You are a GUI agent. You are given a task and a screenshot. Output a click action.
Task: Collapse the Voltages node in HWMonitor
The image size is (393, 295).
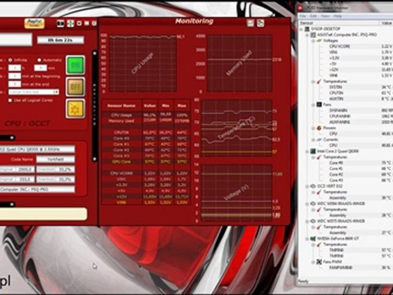tap(313, 41)
